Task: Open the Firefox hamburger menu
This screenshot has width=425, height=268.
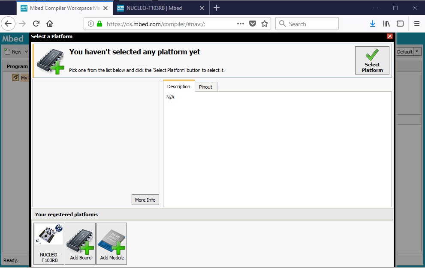Action: [x=417, y=24]
